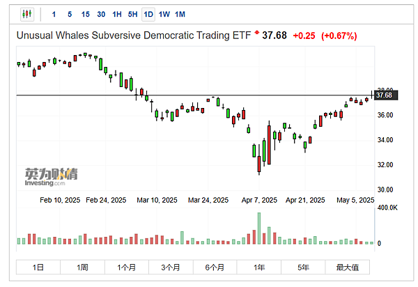Click the May 5, 2025 date label

(355, 200)
